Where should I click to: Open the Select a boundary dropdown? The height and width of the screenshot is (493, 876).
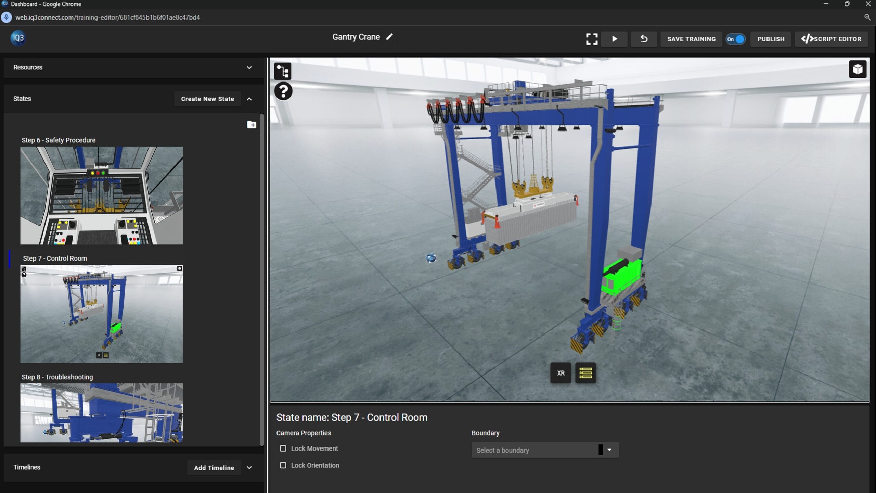[x=545, y=450]
